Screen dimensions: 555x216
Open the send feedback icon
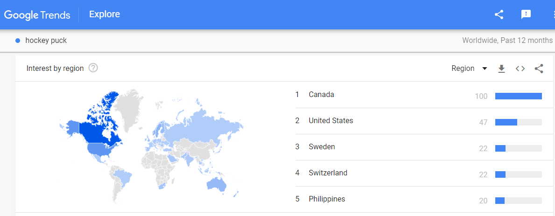pos(526,14)
